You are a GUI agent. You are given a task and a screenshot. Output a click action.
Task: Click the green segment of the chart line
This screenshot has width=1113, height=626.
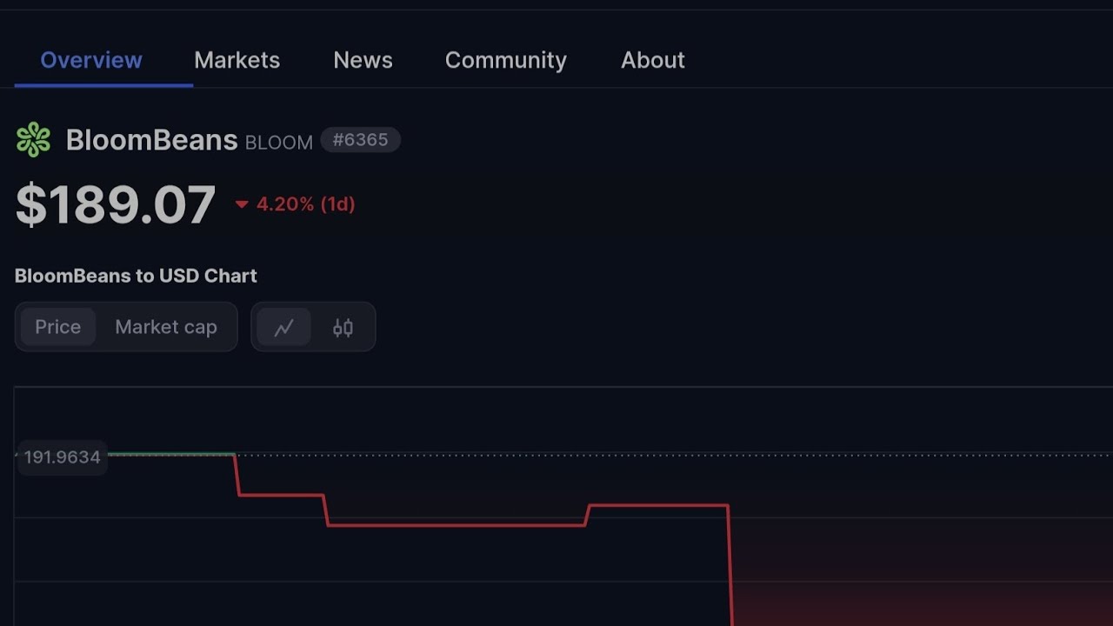(170, 454)
